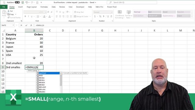195x110 pixels.
Task: Switch to the Insert tab
Action: (20, 7)
